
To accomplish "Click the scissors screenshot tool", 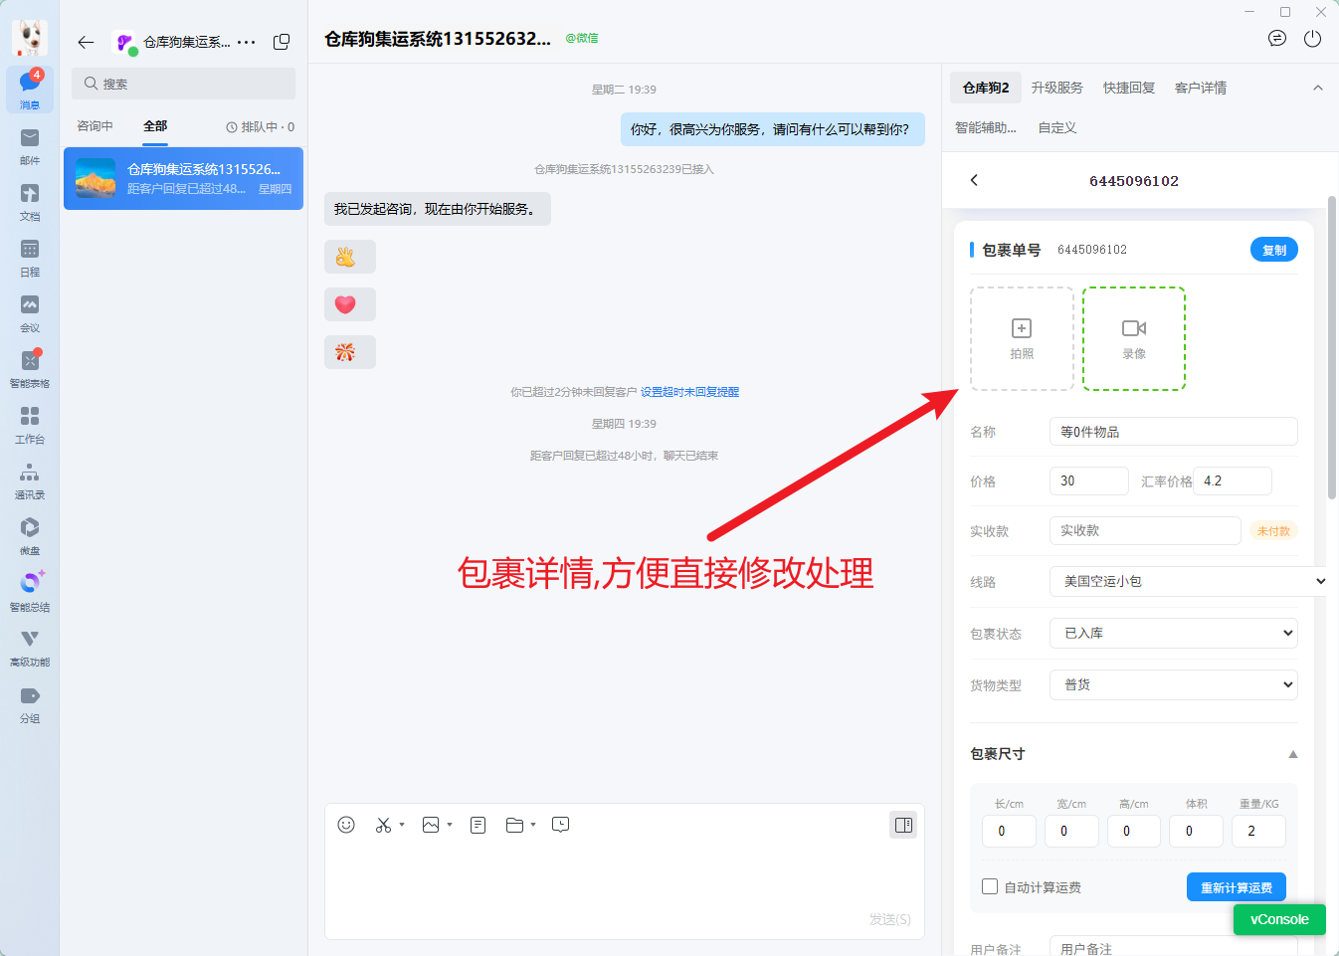I will [x=383, y=825].
